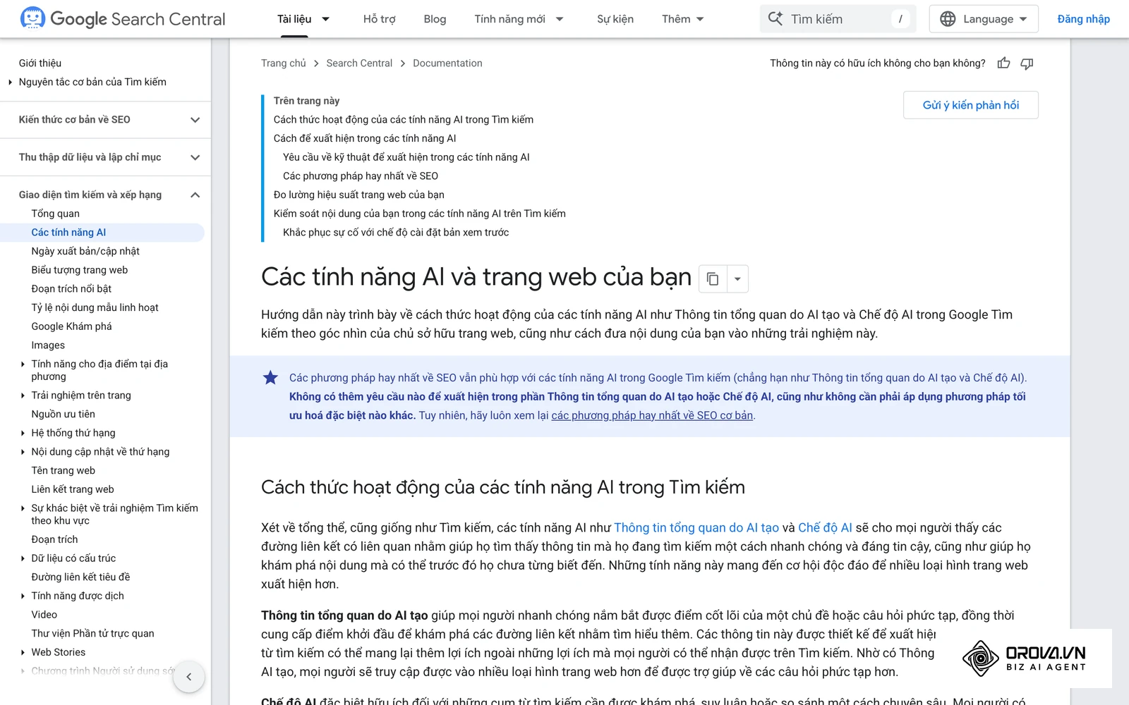
Task: Open Google Khám phá sidebar item
Action: click(x=71, y=326)
